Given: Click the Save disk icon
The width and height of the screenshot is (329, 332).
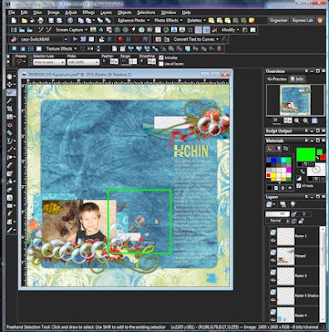Looking at the screenshot, I should 51,21.
